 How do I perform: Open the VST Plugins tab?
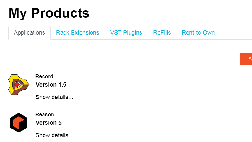click(126, 33)
